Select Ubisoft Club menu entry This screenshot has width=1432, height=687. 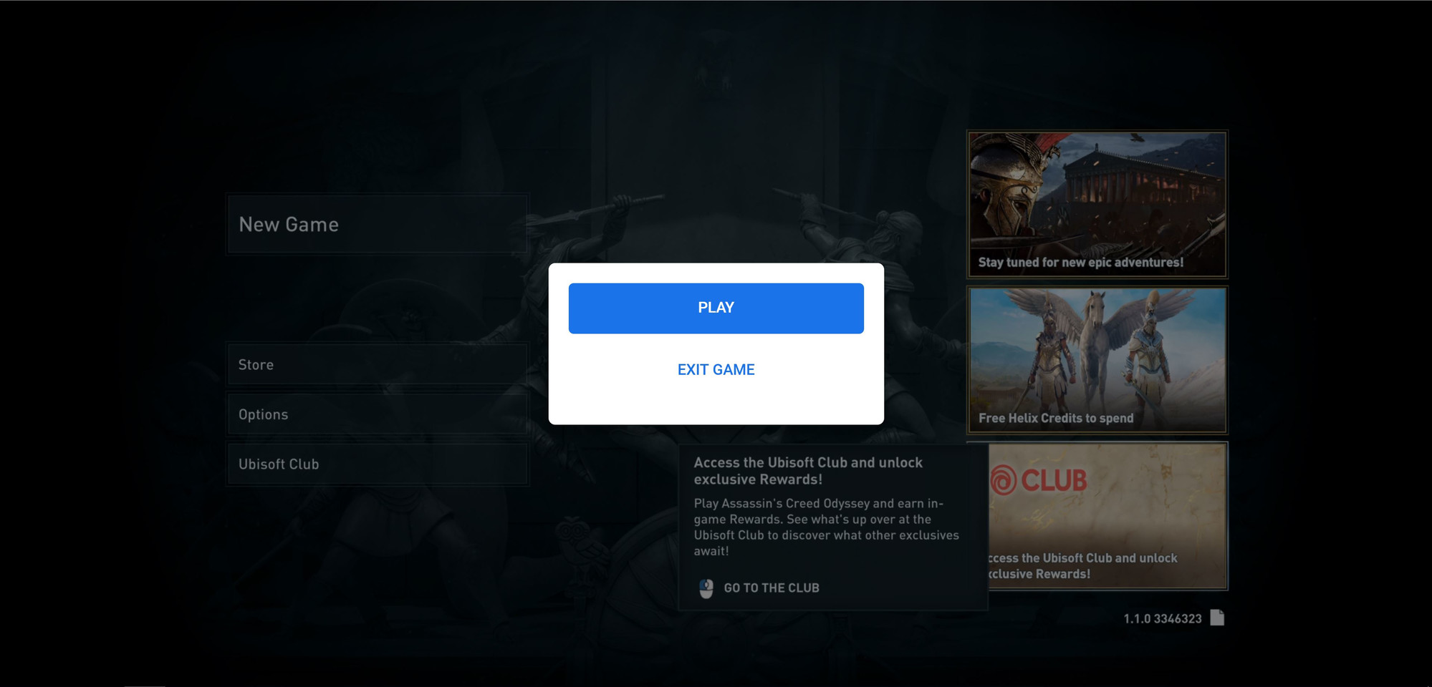coord(378,464)
